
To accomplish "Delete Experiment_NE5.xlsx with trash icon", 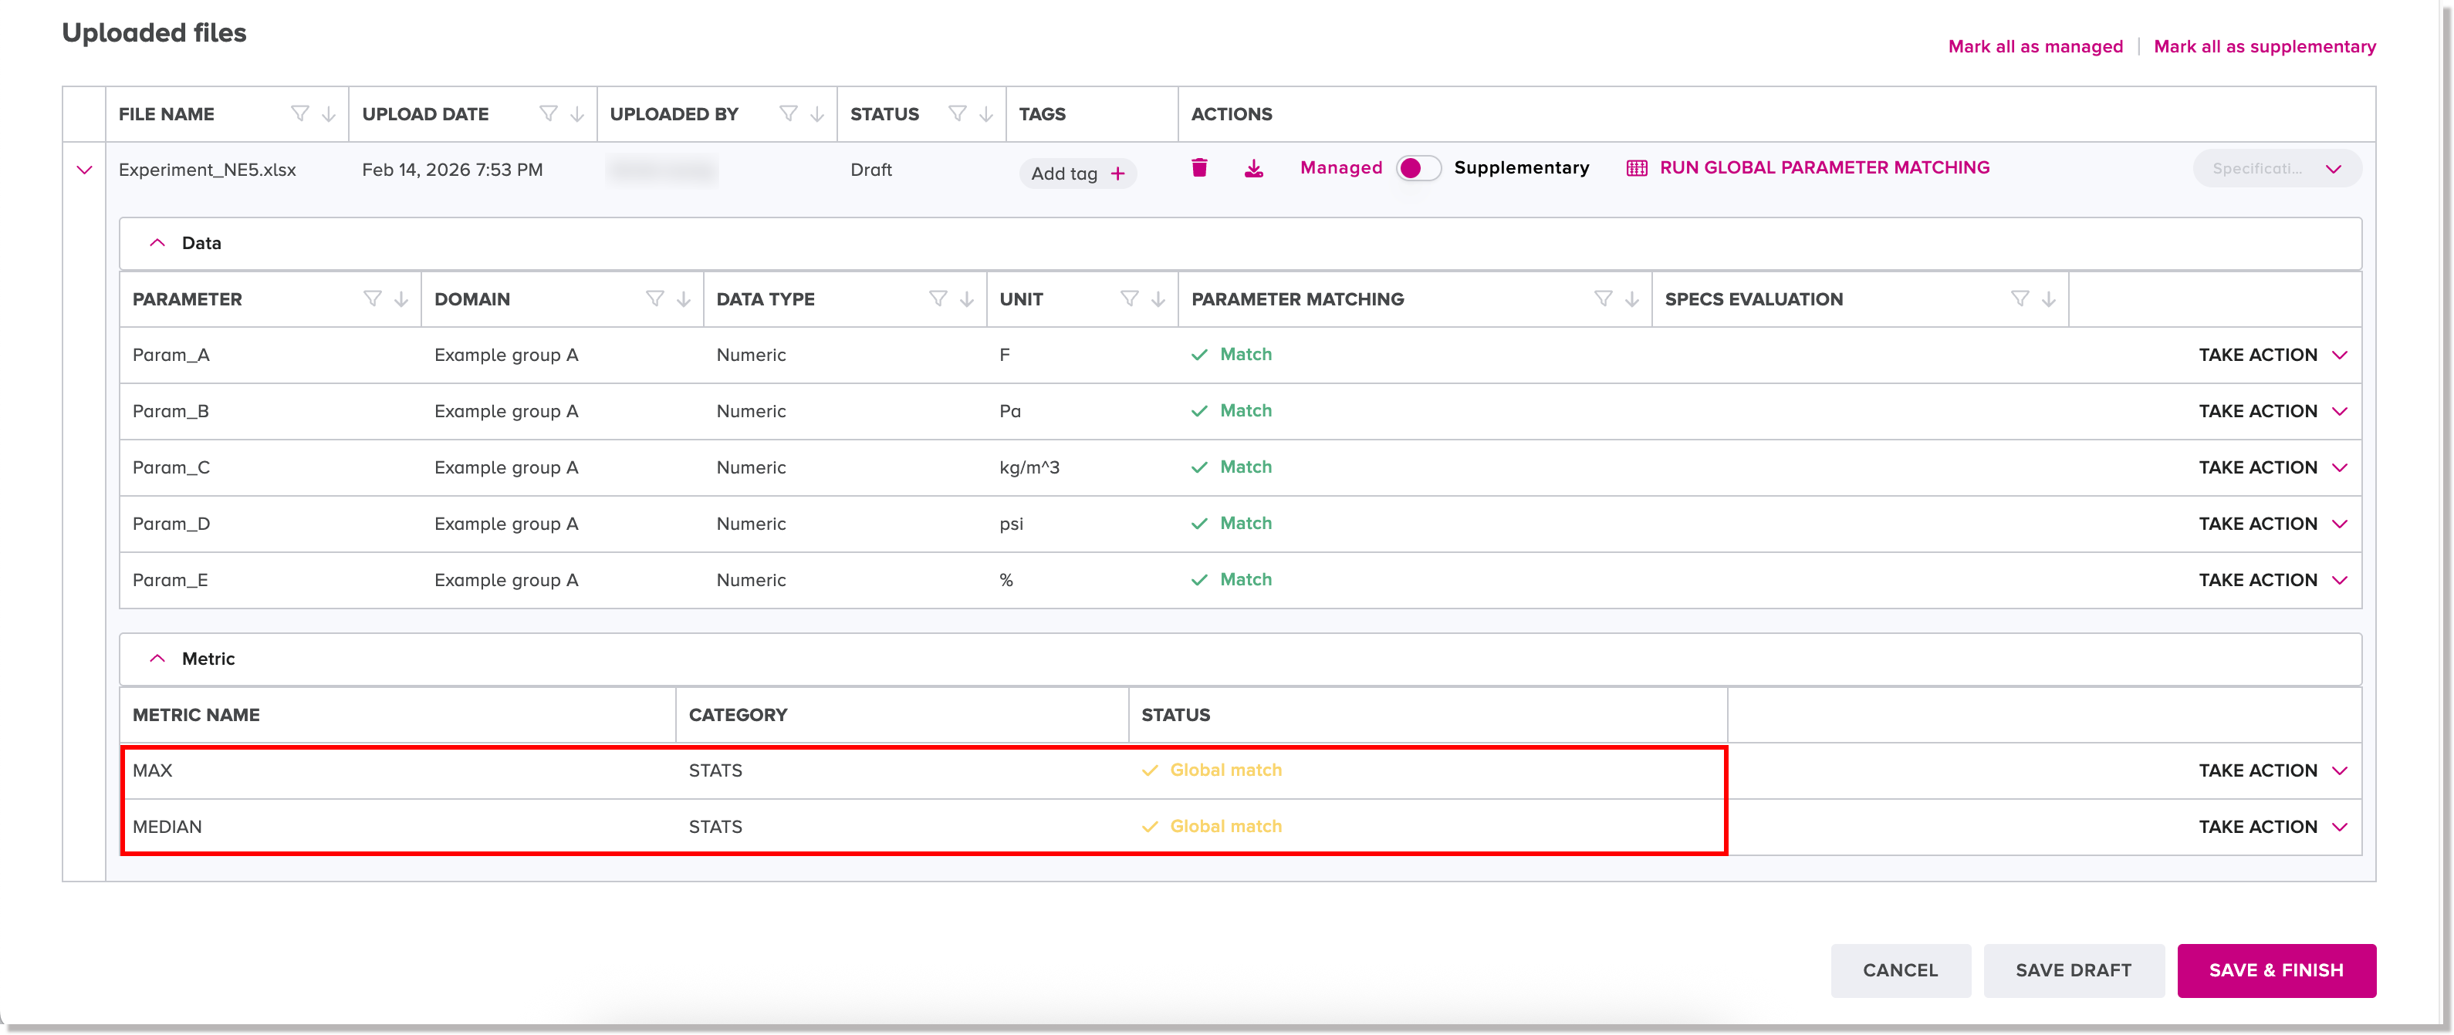I will point(1199,169).
